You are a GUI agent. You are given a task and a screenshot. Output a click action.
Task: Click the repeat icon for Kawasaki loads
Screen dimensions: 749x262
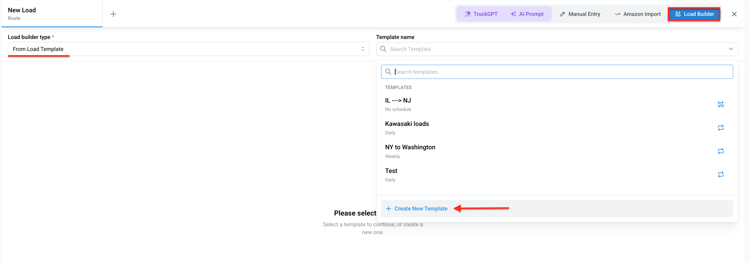pyautogui.click(x=721, y=128)
